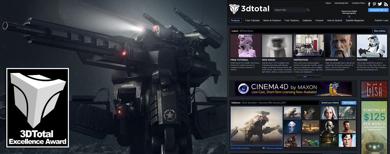Click into the Search Site field
Viewport: 390px width, 154px height.
tap(289, 10)
